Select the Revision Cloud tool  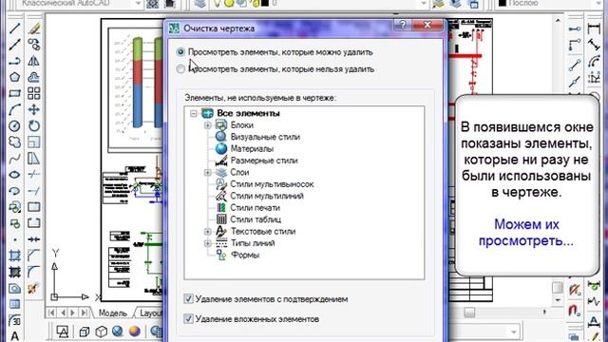pos(15,142)
